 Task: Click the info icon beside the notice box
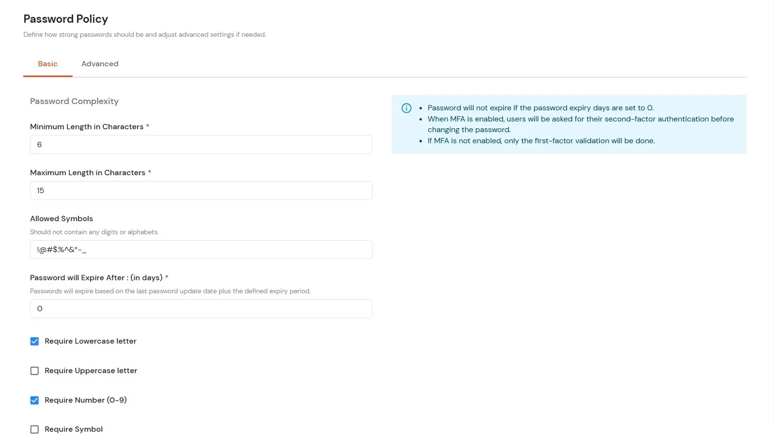[x=406, y=108]
